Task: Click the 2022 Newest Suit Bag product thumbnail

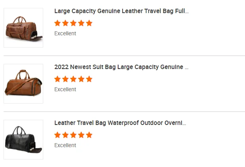Action: point(23,84)
